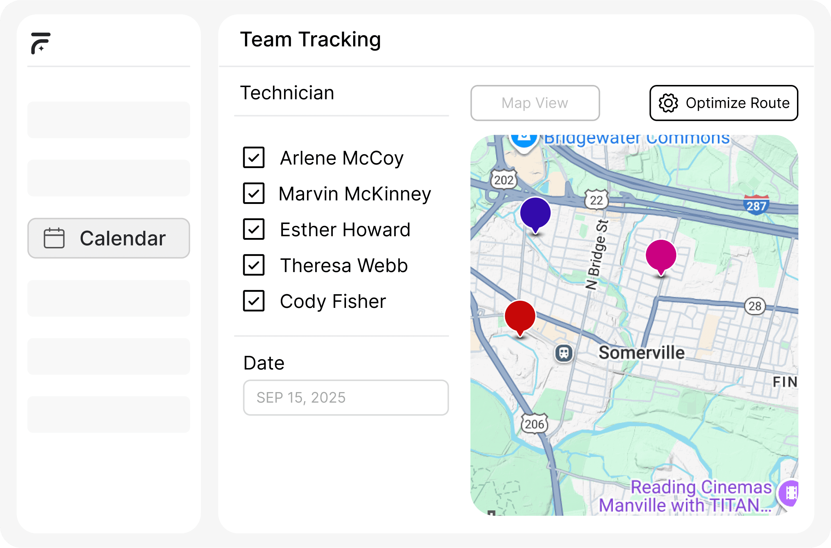Click the train station icon on map

(x=564, y=353)
